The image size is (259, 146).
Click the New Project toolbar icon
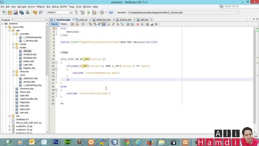(10, 13)
